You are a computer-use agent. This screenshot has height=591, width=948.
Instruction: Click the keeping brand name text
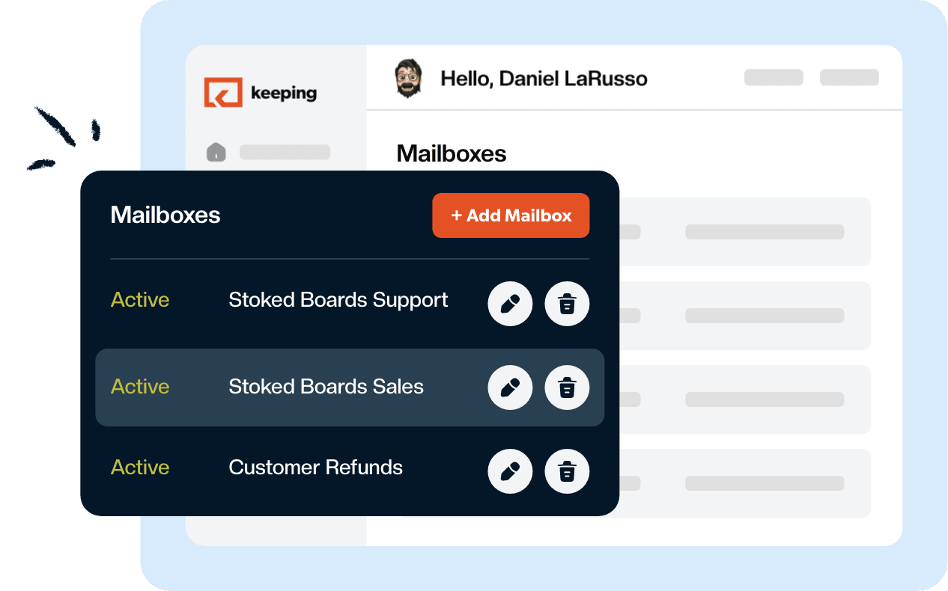[x=284, y=94]
